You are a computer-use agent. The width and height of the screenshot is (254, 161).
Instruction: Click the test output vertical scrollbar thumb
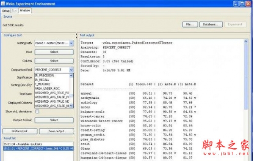coord(246,77)
